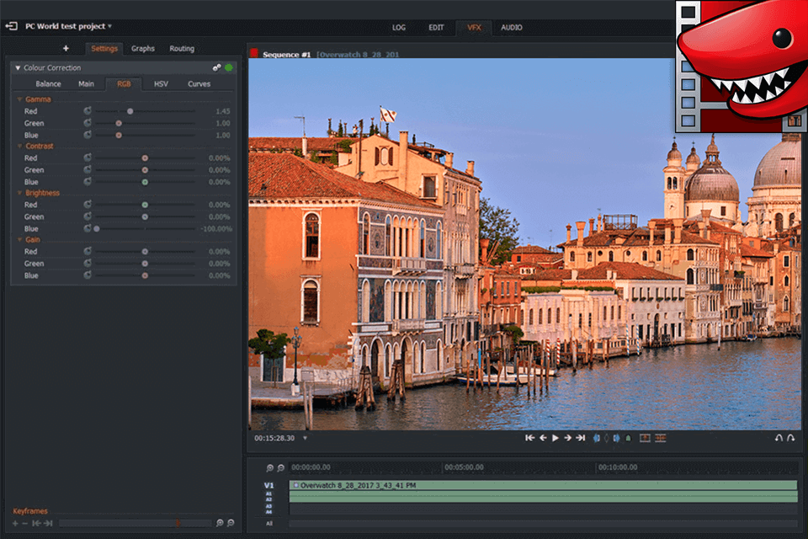
Task: Click the red Sequence #1 record icon
Action: click(x=253, y=53)
